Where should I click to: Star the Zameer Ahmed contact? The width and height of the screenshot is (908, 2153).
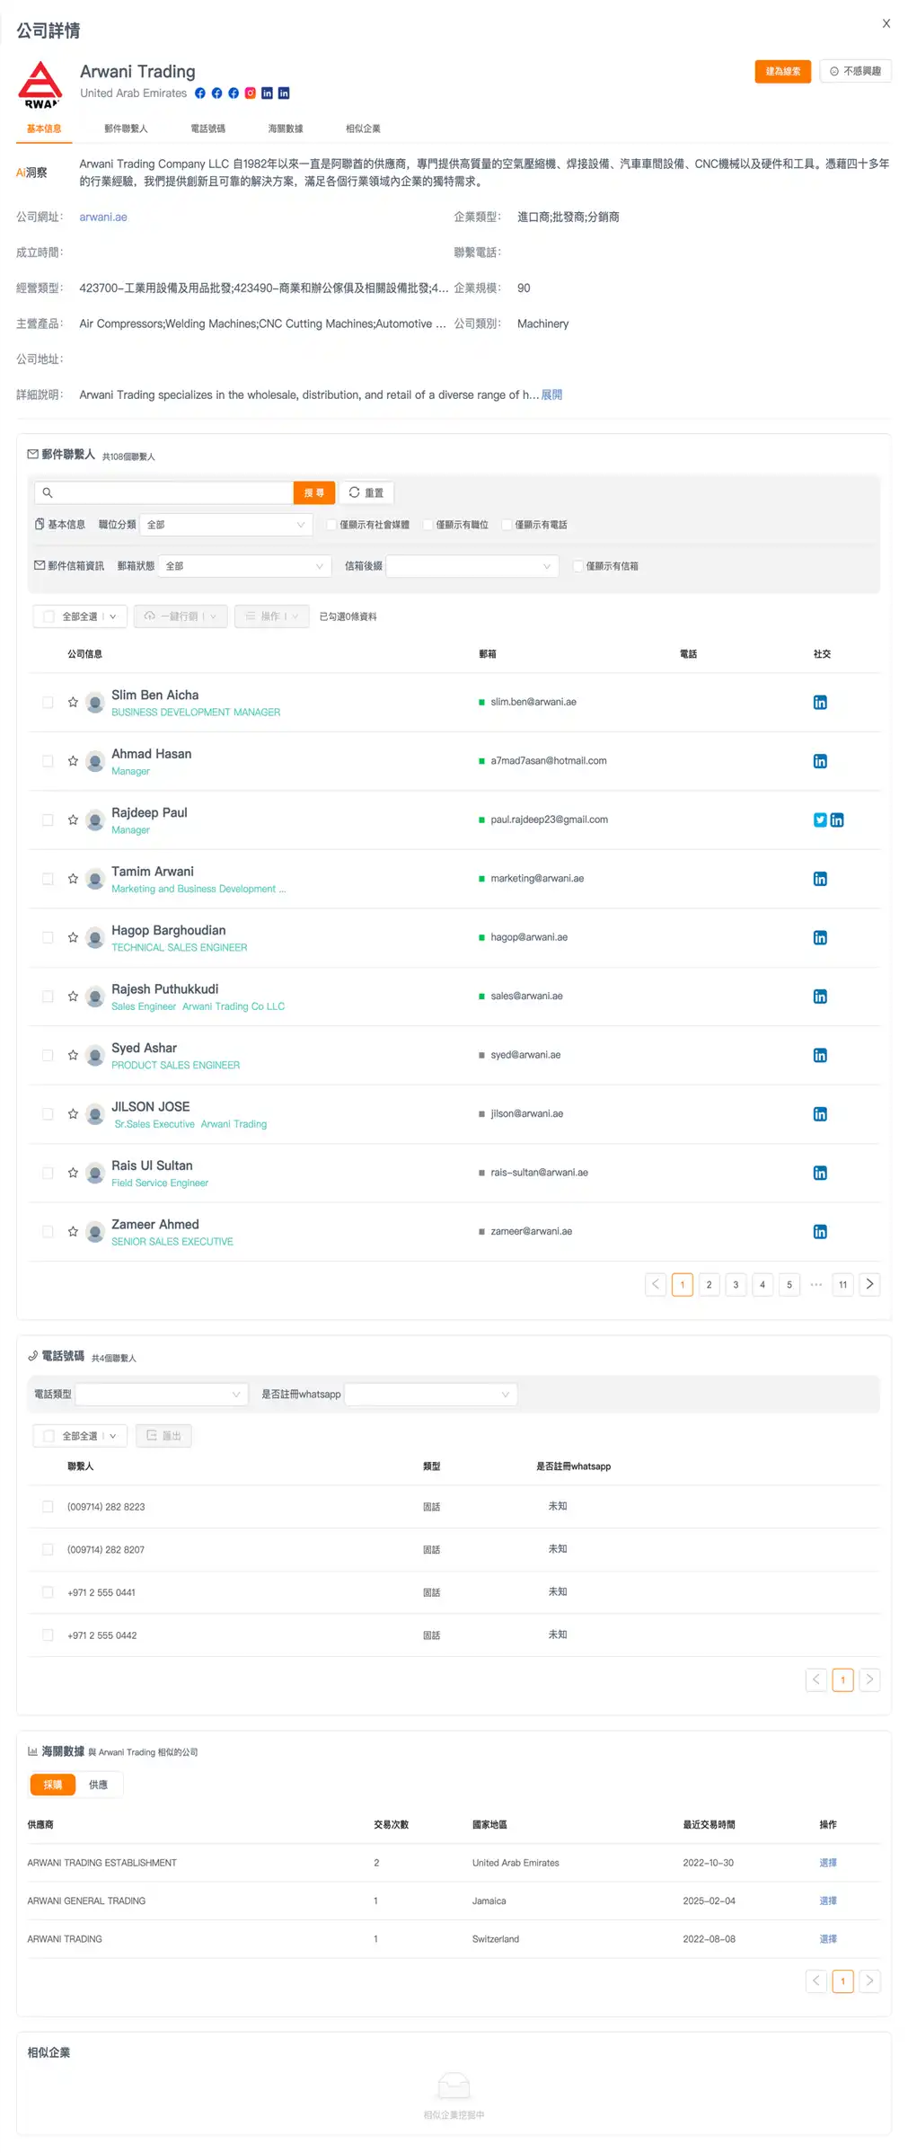coord(73,1232)
